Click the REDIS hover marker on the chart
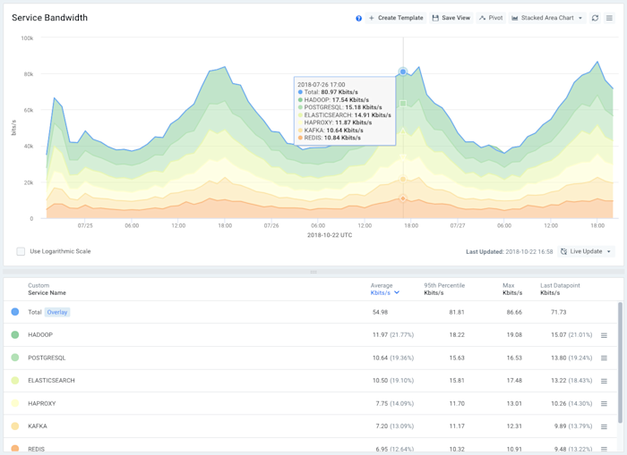Viewport: 627px width, 455px height. point(403,198)
